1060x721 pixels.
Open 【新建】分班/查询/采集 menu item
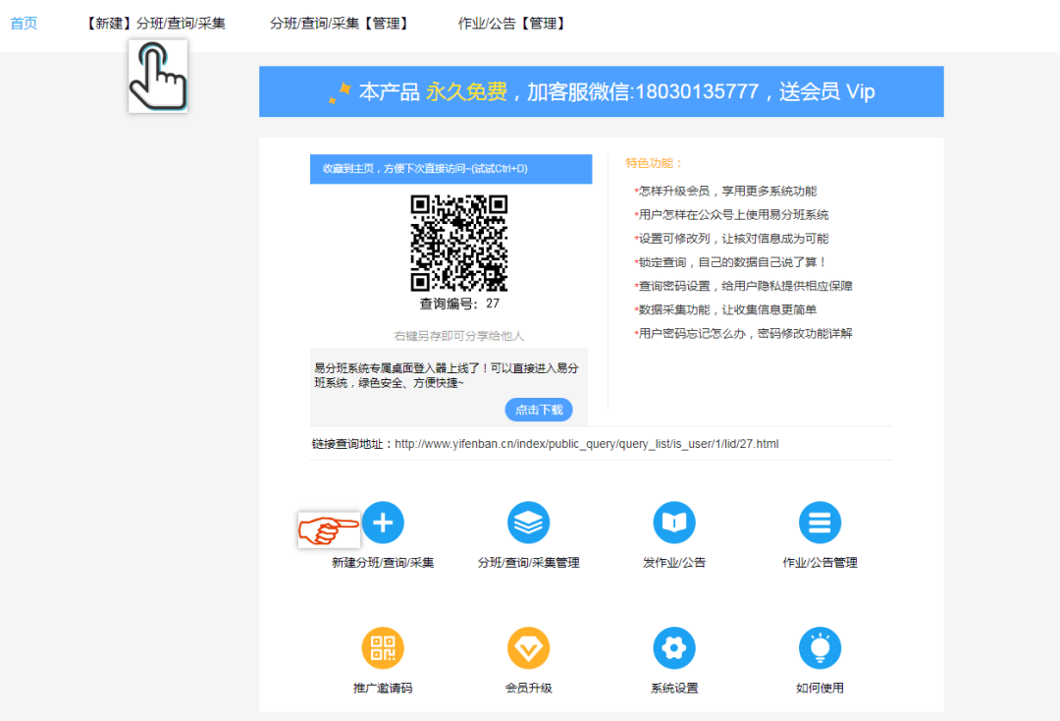point(154,24)
